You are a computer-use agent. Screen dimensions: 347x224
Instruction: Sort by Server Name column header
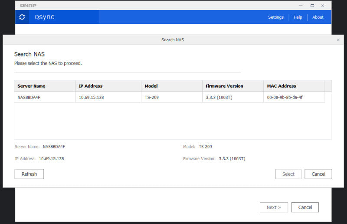pos(45,86)
